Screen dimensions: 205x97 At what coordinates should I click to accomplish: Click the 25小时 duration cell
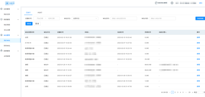[x=147, y=59]
